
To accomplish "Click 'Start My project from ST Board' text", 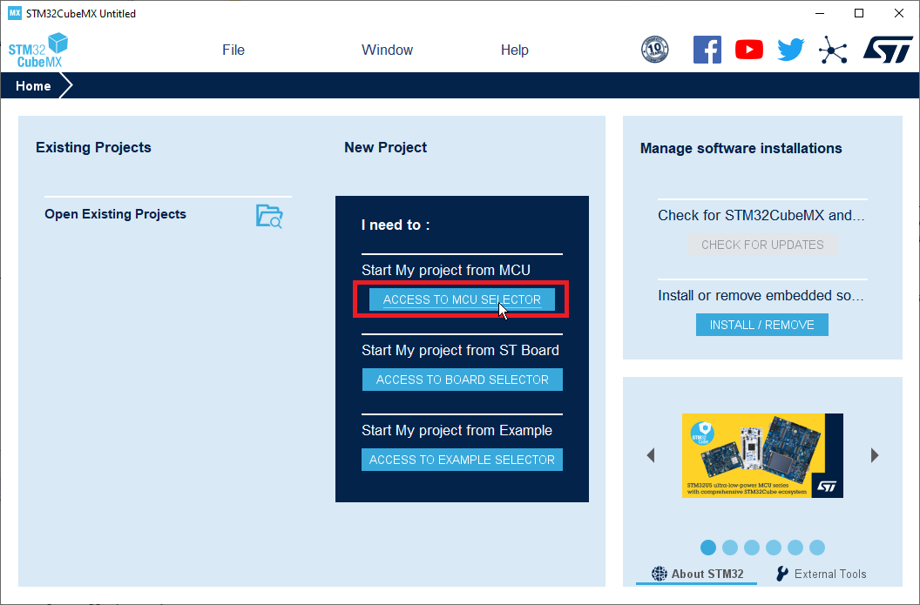I will tap(461, 351).
